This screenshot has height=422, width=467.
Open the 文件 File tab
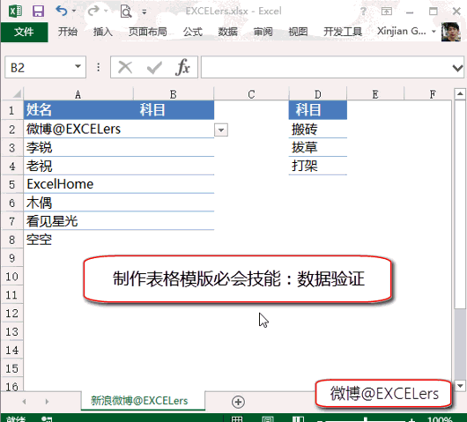tap(24, 32)
